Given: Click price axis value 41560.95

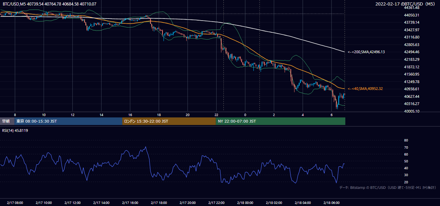Looking at the screenshot, I should pyautogui.click(x=412, y=74).
